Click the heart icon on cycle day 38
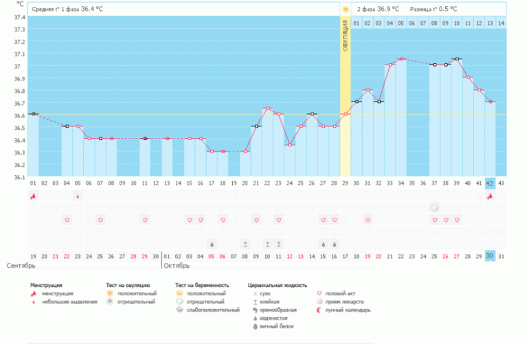The image size is (529, 344). coord(446,220)
